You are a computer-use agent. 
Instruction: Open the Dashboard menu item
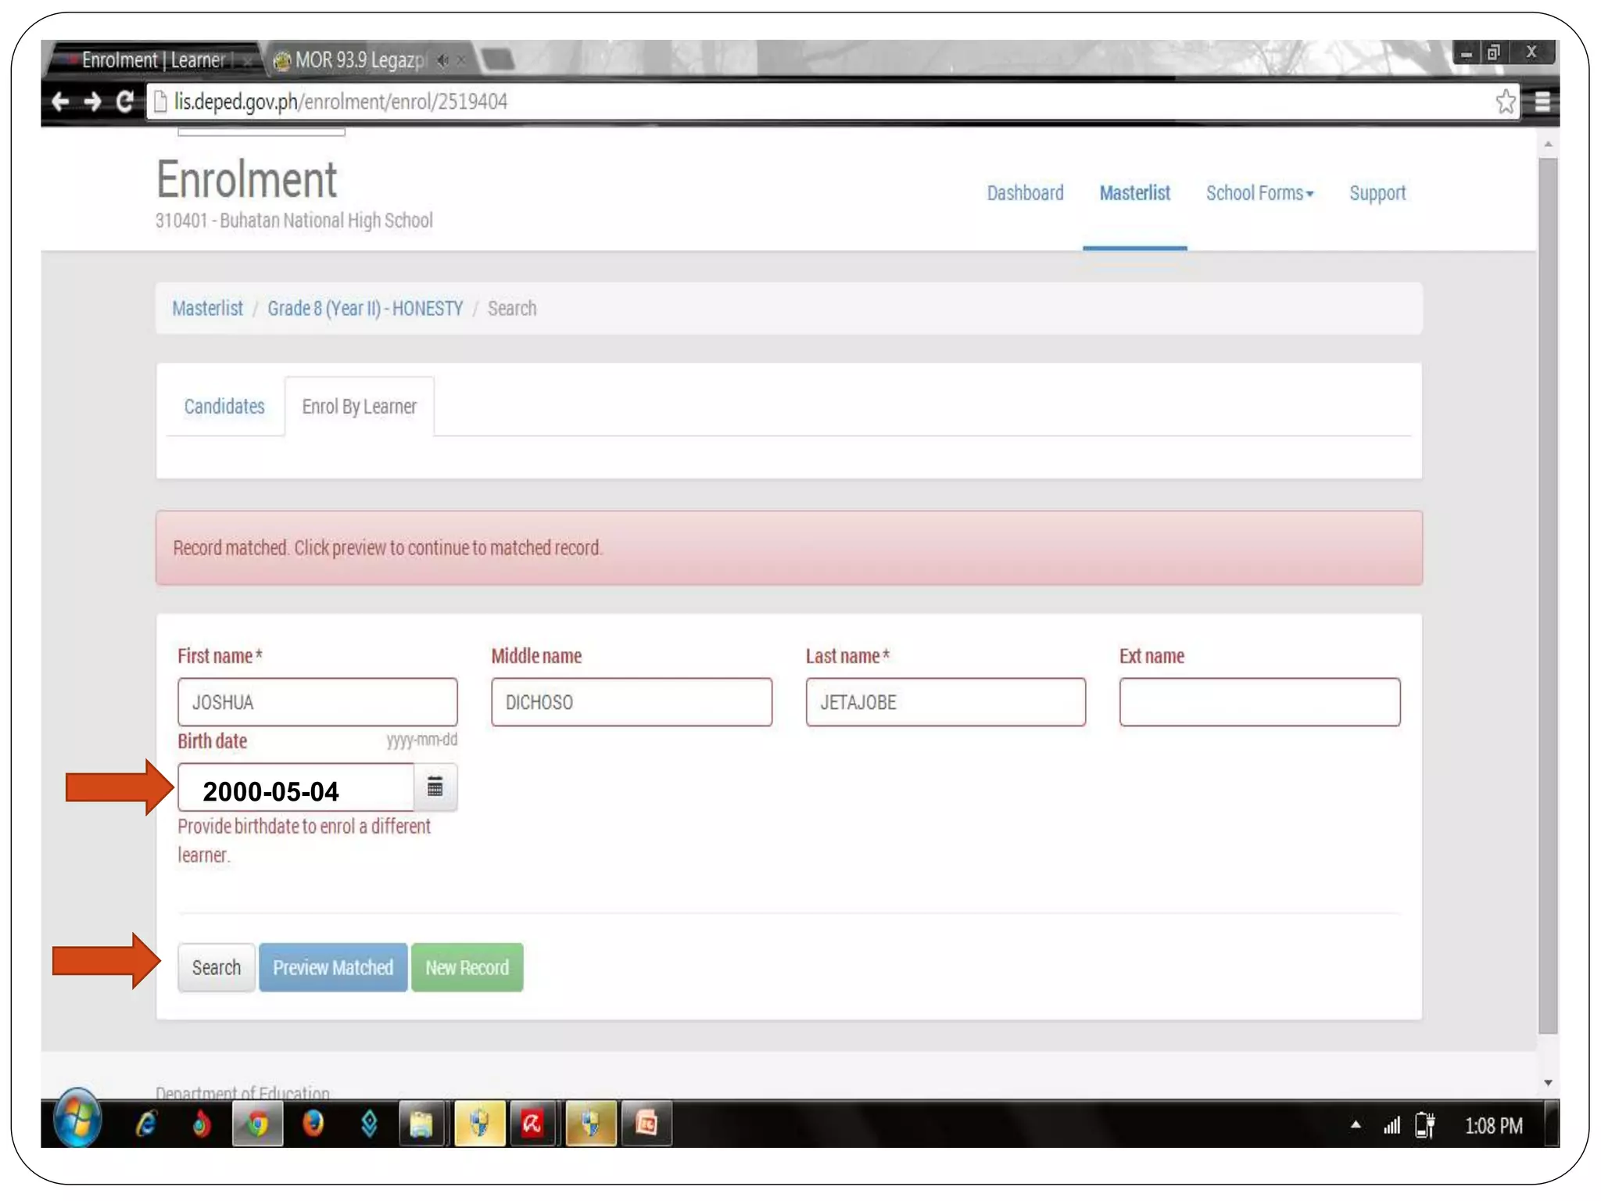coord(1025,193)
